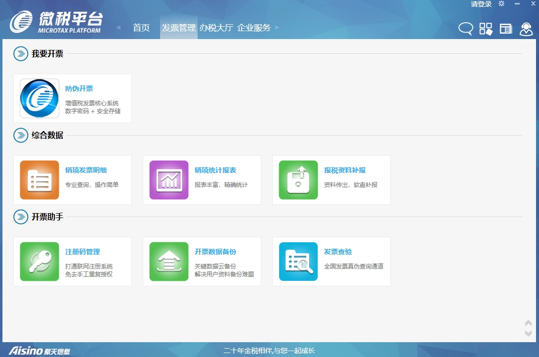Screen dimensions: 539x357
Task: Select the 发票管理 tab
Action: (x=179, y=28)
